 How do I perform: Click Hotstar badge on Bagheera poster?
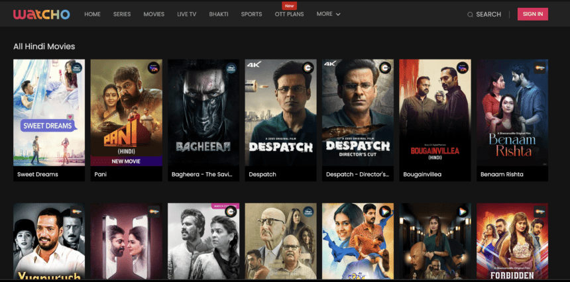pyautogui.click(x=231, y=68)
